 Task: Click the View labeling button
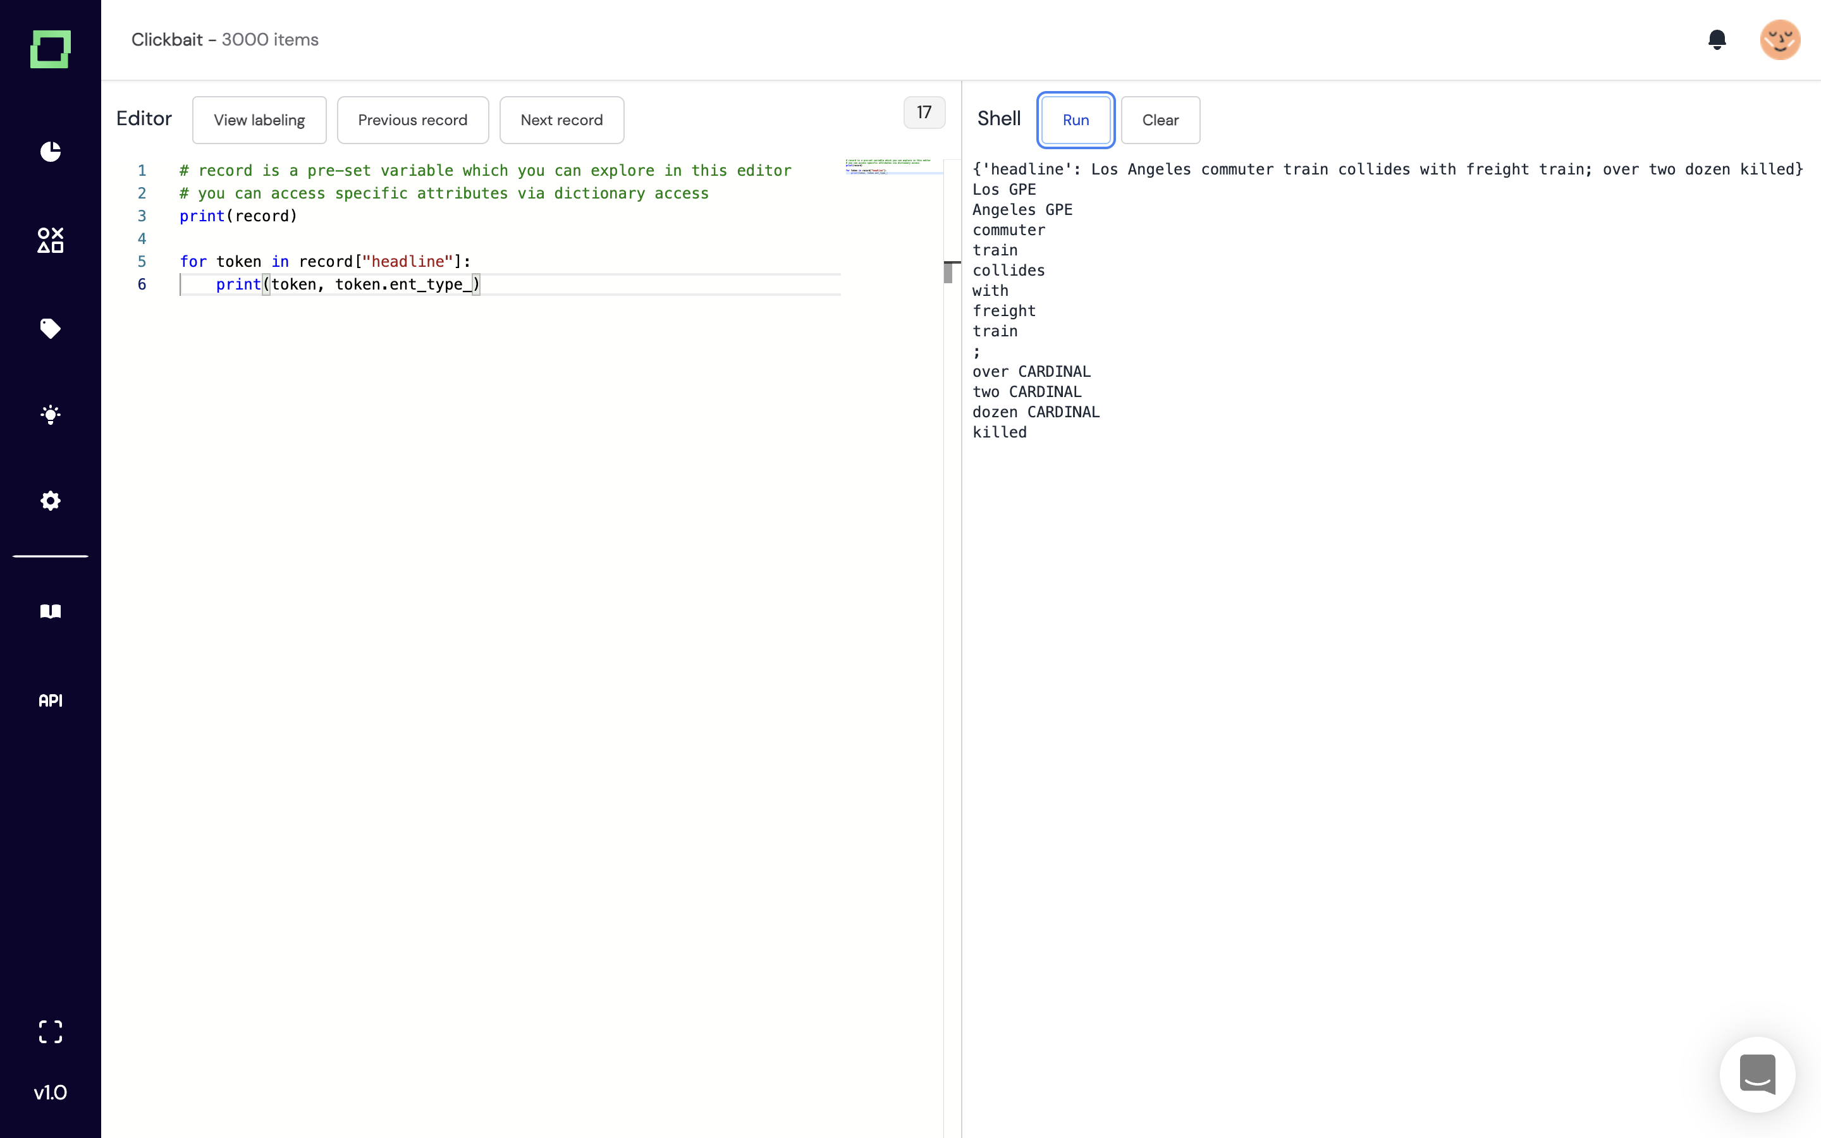point(259,119)
